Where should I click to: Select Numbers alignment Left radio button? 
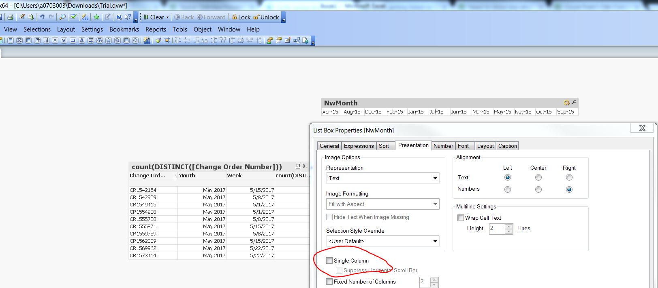click(507, 189)
